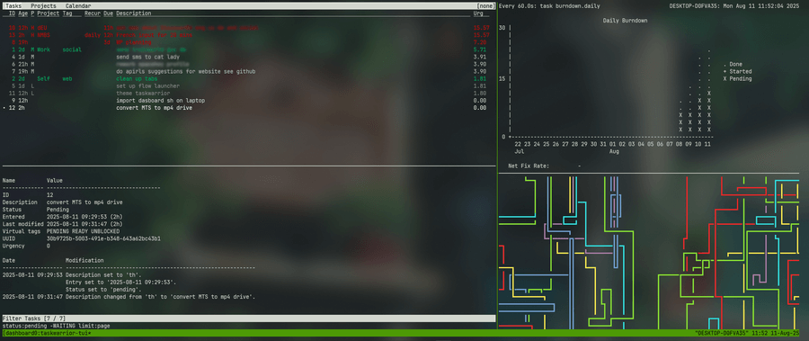Click the 'Self' project cell
Screen dimensions: 809x341
43,78
